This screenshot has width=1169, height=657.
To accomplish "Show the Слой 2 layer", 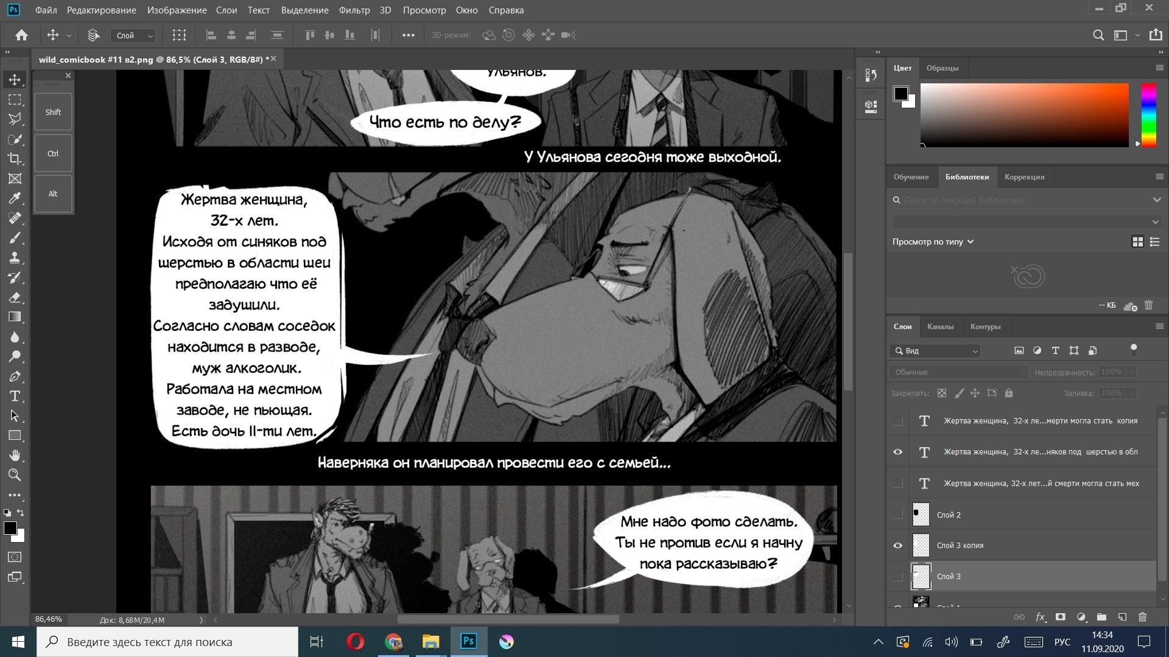I will click(x=897, y=515).
